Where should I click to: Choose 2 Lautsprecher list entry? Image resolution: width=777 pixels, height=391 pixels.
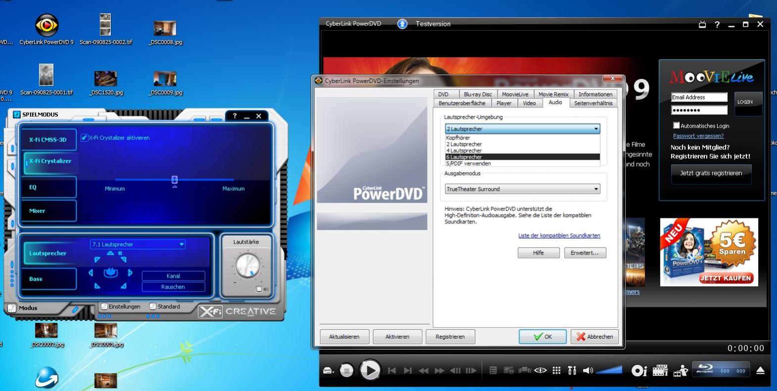523,144
